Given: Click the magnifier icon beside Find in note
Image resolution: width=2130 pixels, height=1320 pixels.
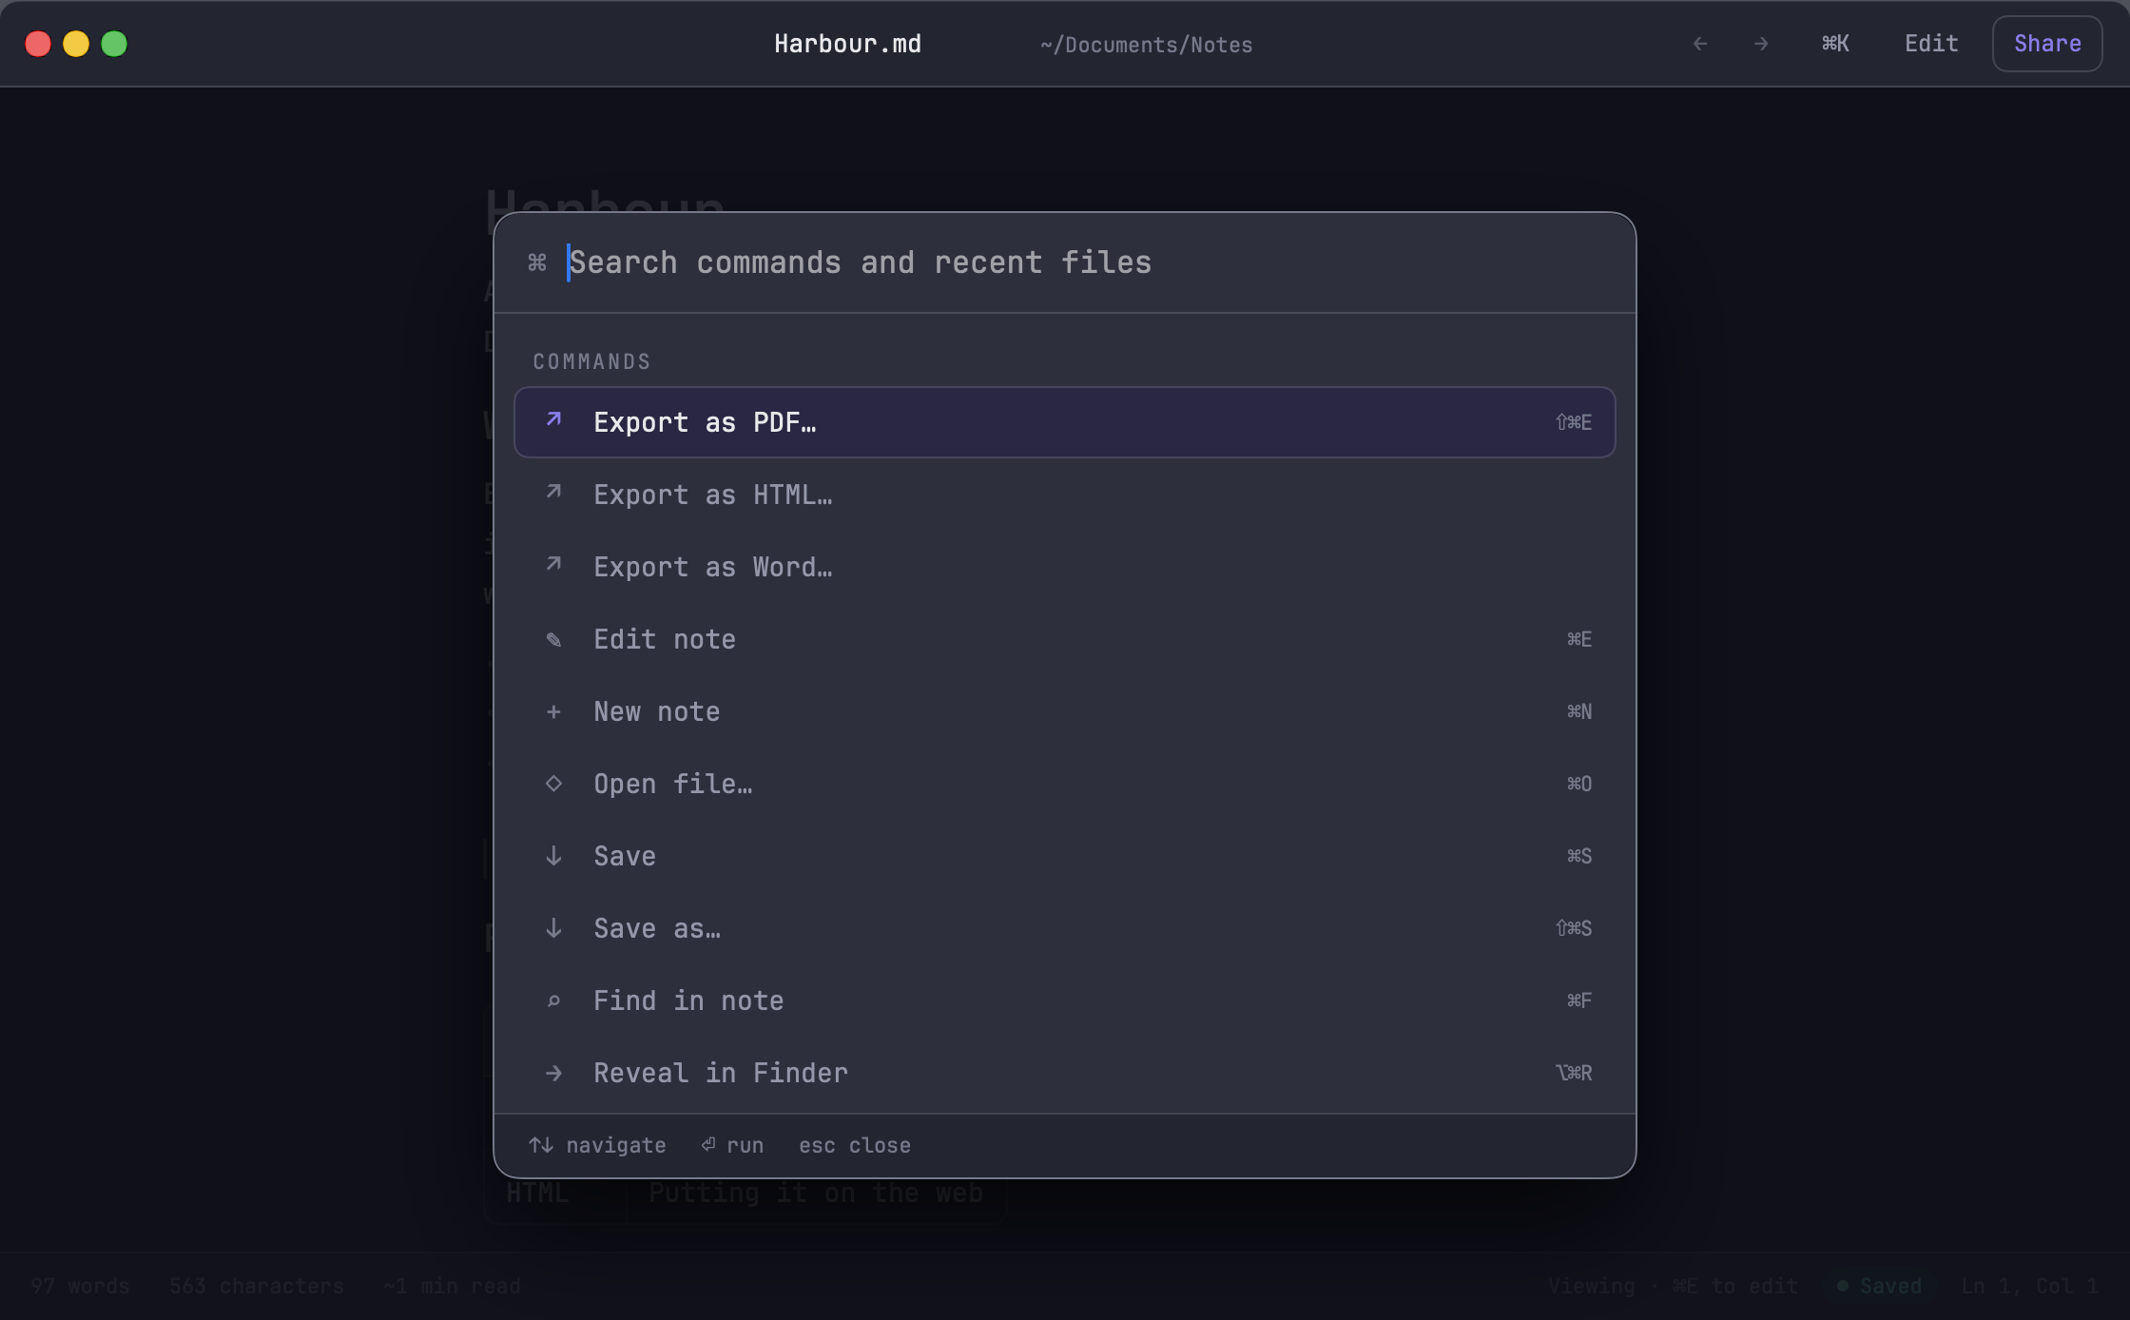Looking at the screenshot, I should (553, 1000).
